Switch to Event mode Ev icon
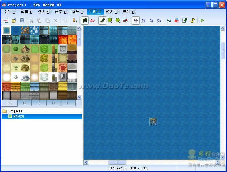Image resolution: width=227 pixels, height=172 pixels. [x=92, y=20]
